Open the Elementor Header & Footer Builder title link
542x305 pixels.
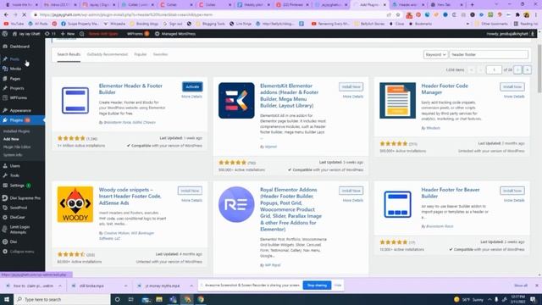coord(130,89)
